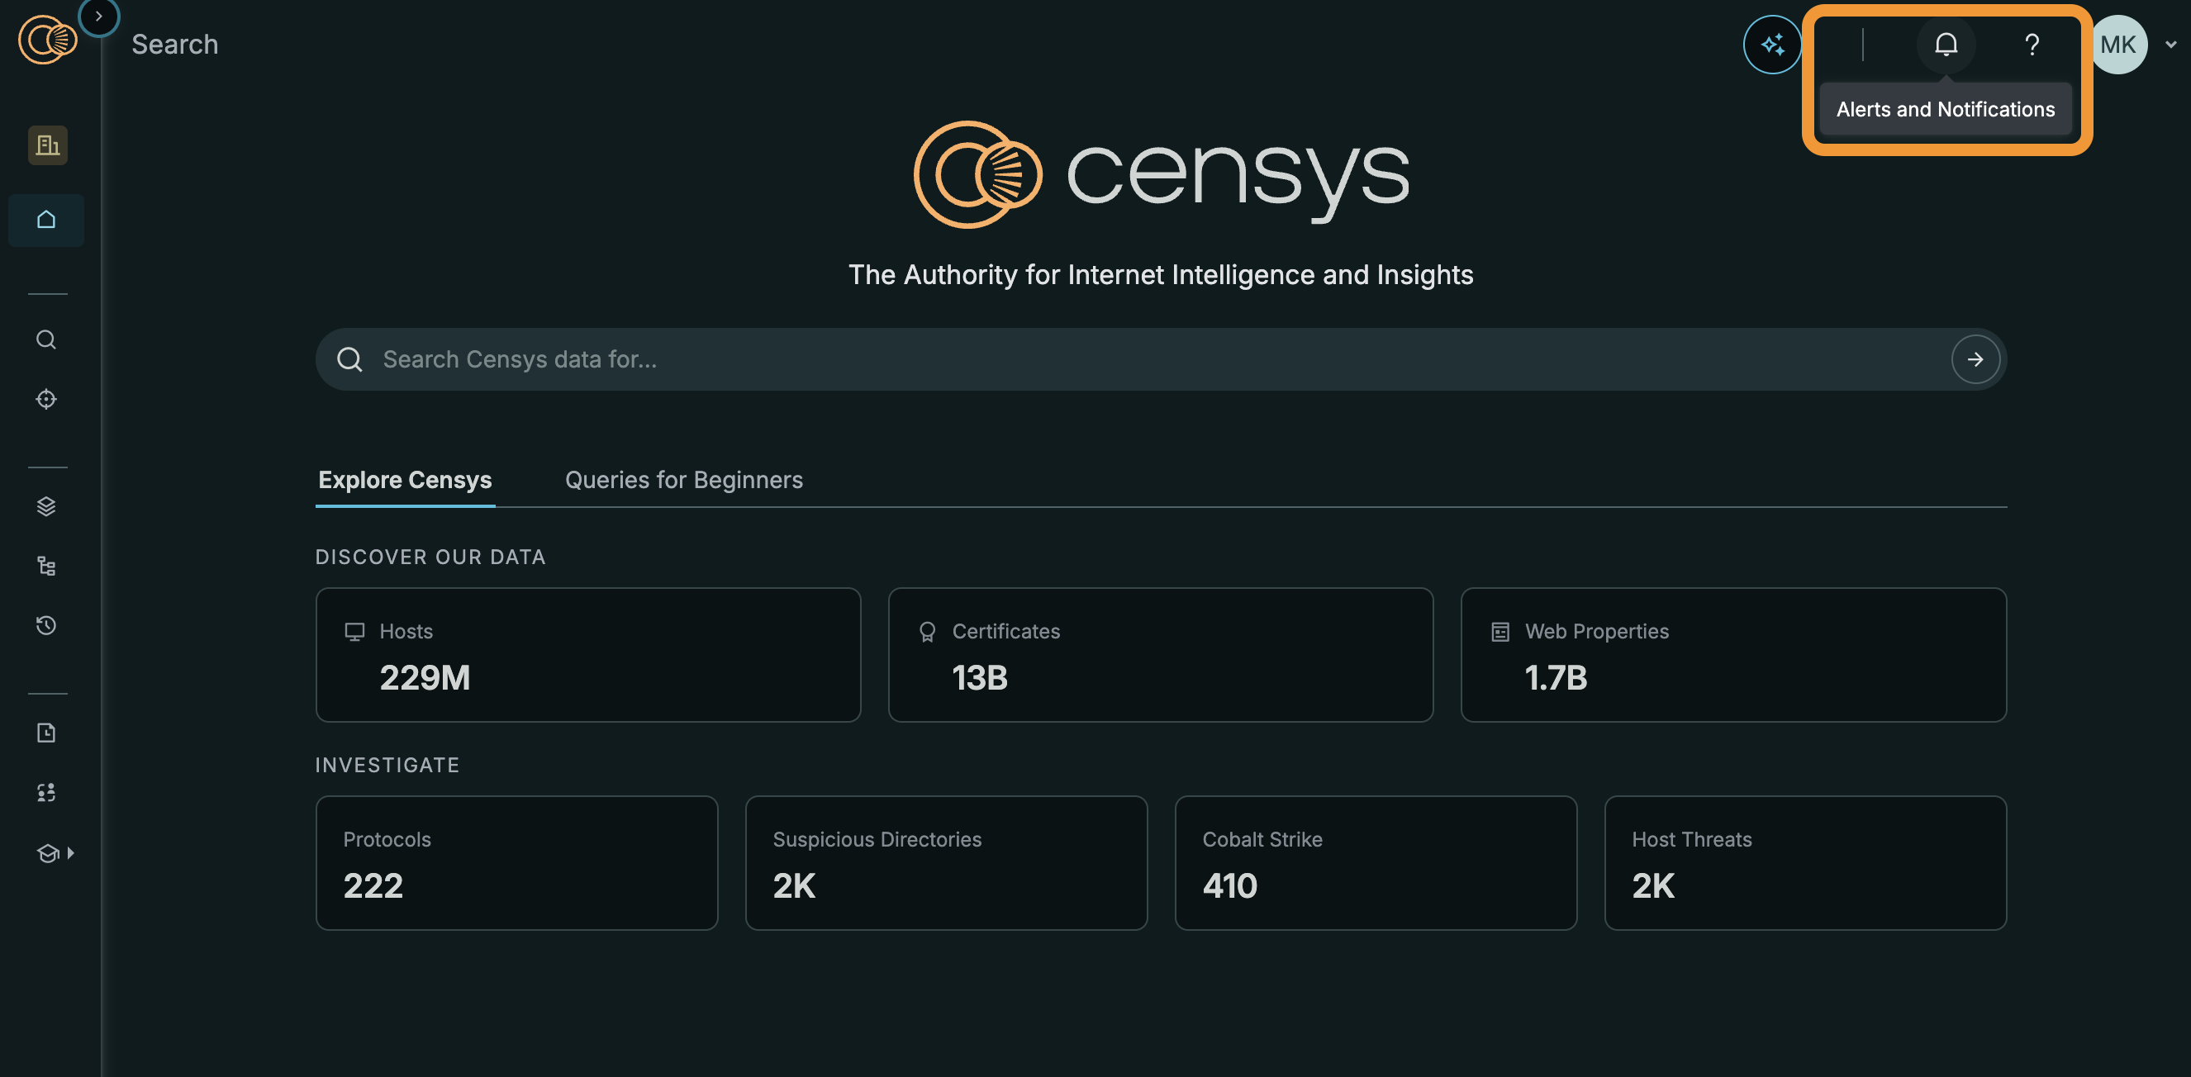Switch to Queries for Beginners tab
Image resolution: width=2191 pixels, height=1077 pixels.
[683, 480]
